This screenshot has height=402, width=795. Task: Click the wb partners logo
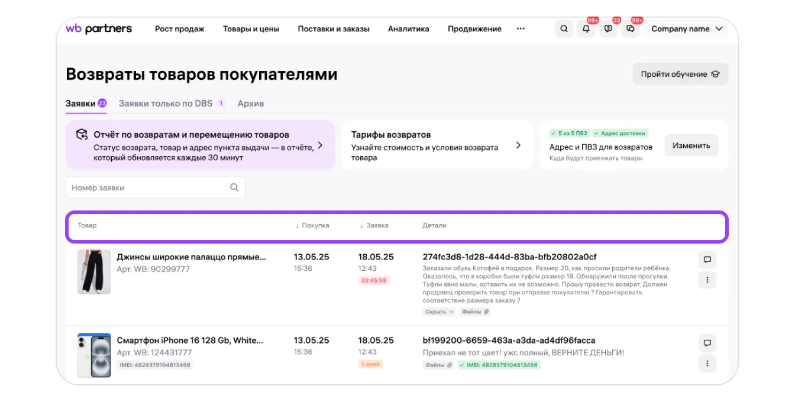click(99, 29)
